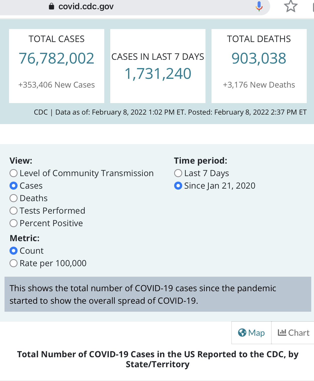Image resolution: width=314 pixels, height=381 pixels.
Task: Click the bar chart icon on Chart tab
Action: click(282, 332)
